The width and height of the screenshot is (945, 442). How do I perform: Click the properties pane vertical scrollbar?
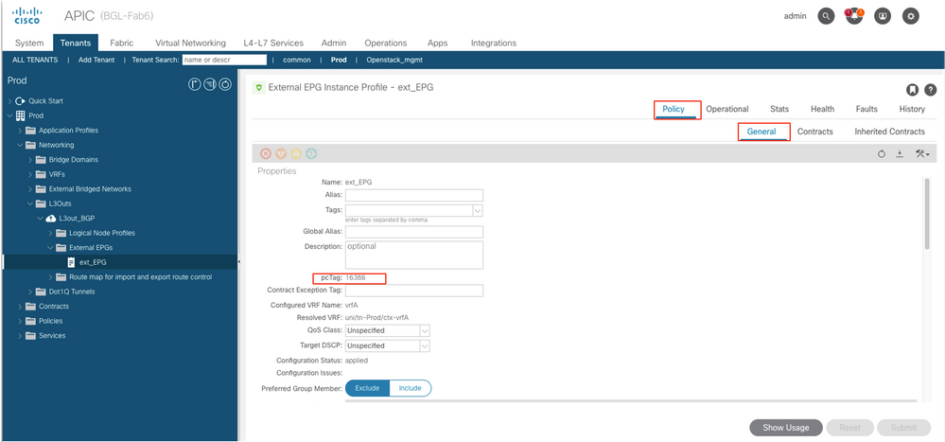(927, 213)
